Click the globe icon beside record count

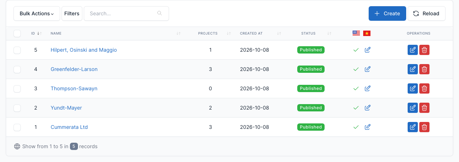coord(17,146)
